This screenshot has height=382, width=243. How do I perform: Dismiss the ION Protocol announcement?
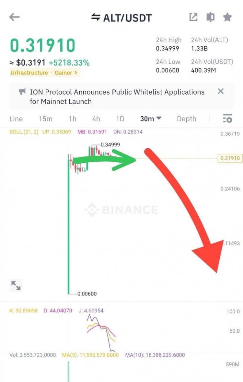pos(221,91)
